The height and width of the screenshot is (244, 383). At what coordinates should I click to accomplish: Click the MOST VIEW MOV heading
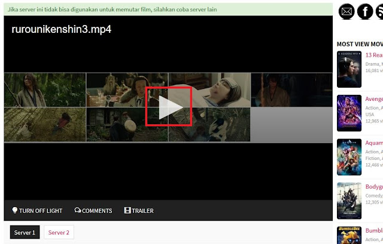360,44
